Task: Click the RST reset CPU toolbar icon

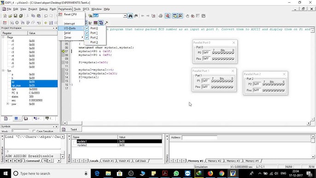Action: click(x=5, y=23)
